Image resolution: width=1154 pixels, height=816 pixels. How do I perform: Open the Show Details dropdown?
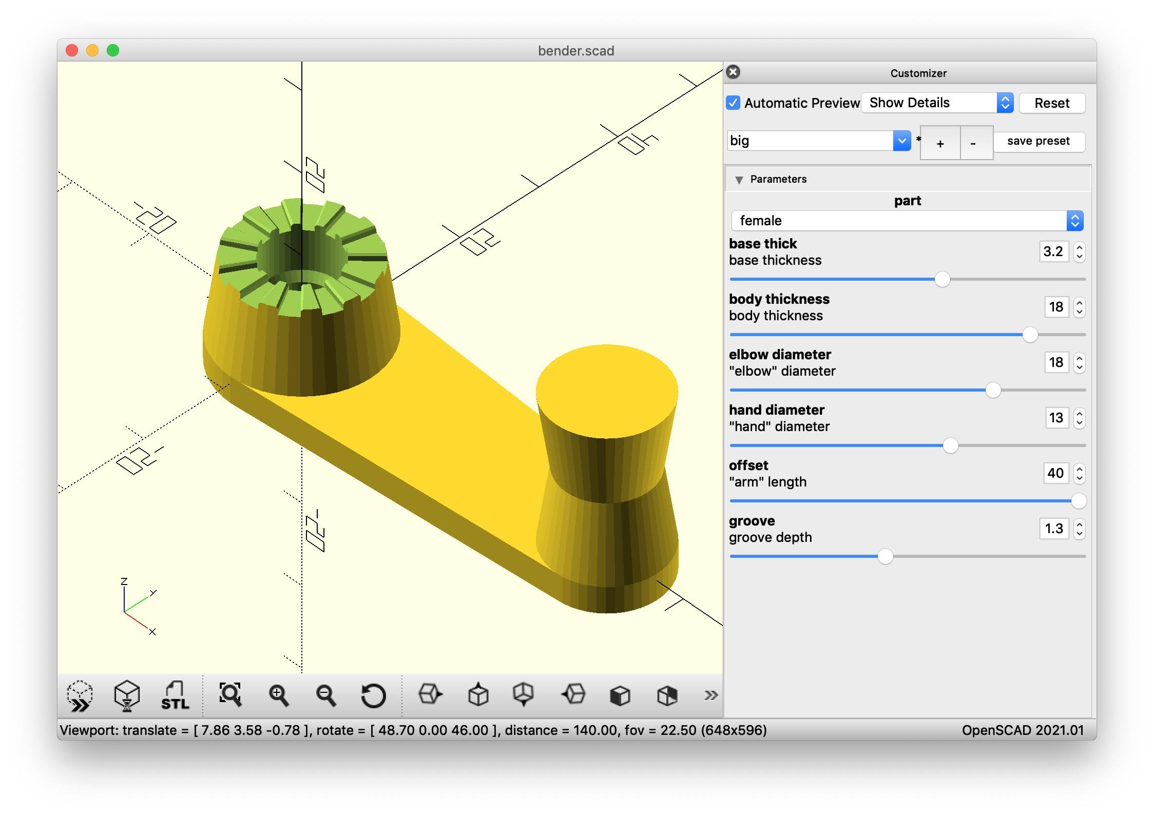pos(937,103)
